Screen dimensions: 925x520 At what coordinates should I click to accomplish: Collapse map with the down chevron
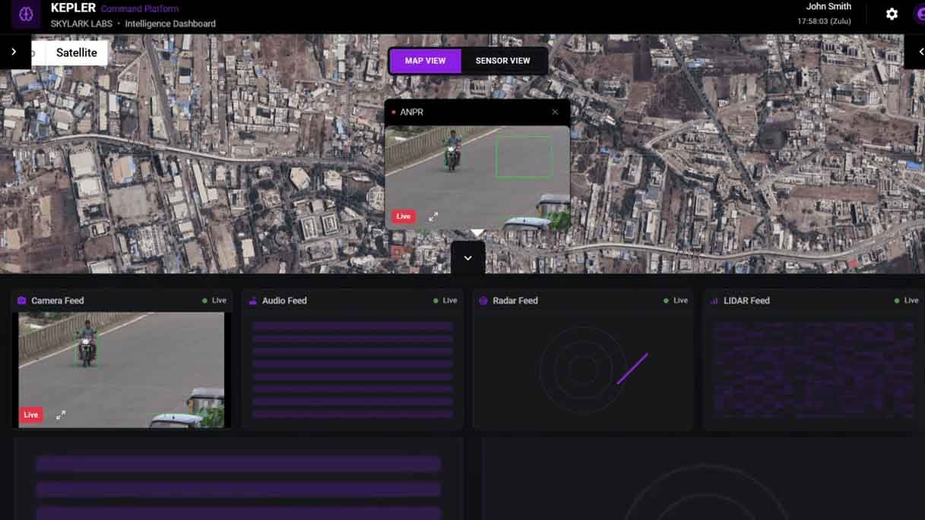467,258
